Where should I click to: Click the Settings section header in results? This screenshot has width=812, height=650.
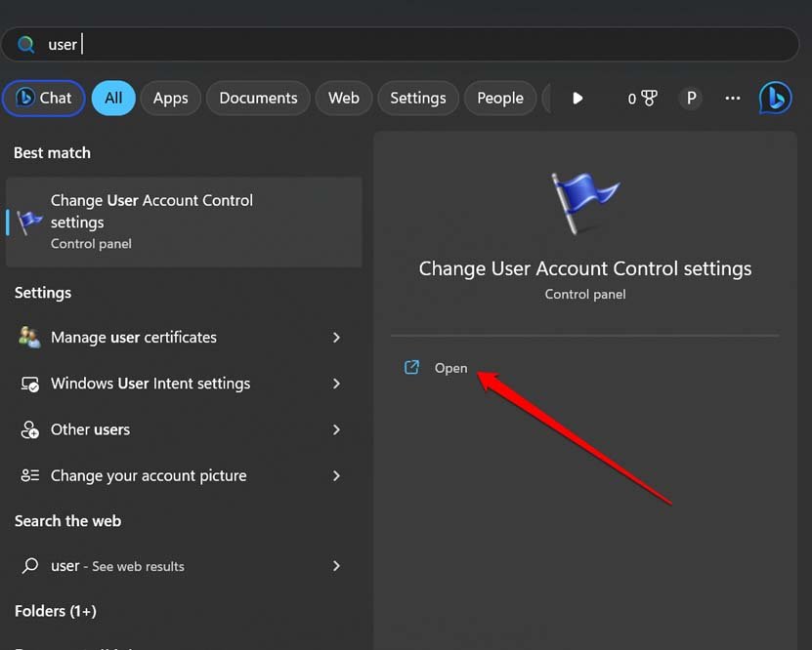pyautogui.click(x=43, y=293)
